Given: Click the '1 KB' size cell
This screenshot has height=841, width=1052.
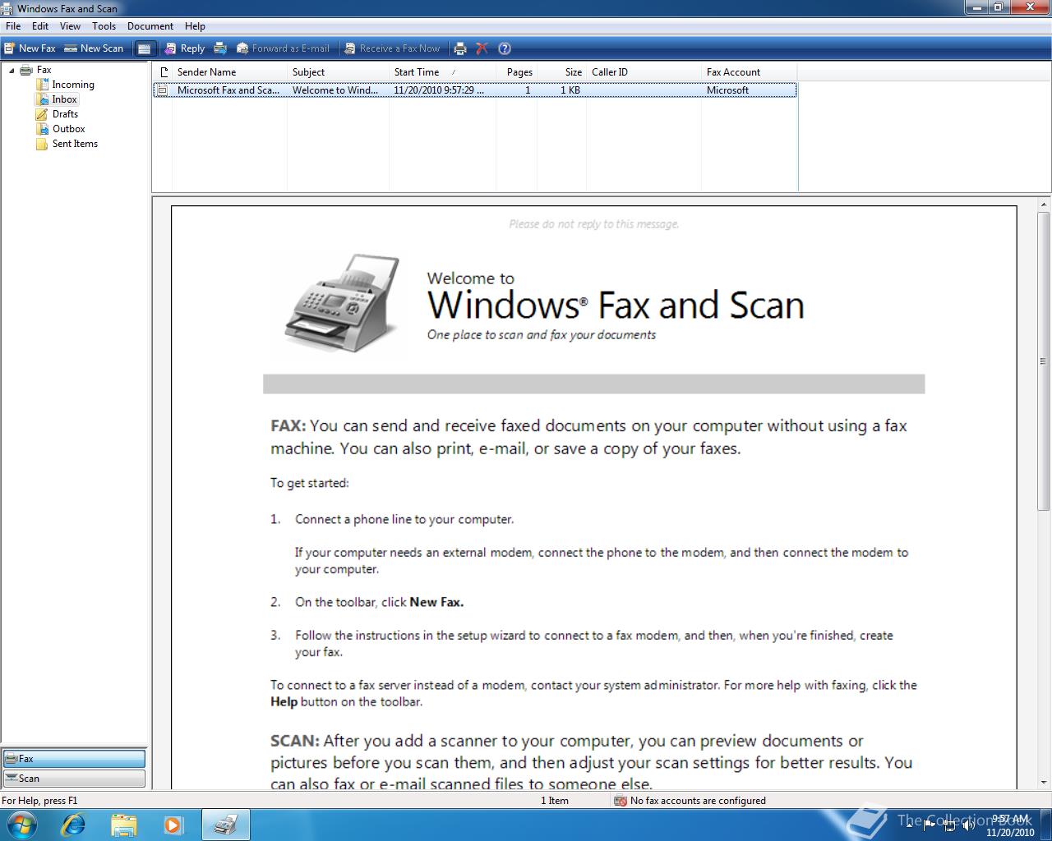Looking at the screenshot, I should coord(570,90).
